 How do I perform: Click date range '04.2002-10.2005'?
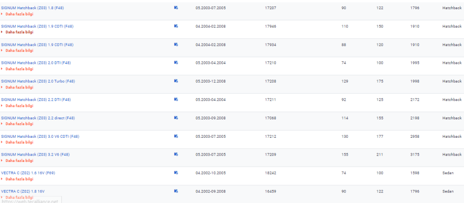point(211,173)
